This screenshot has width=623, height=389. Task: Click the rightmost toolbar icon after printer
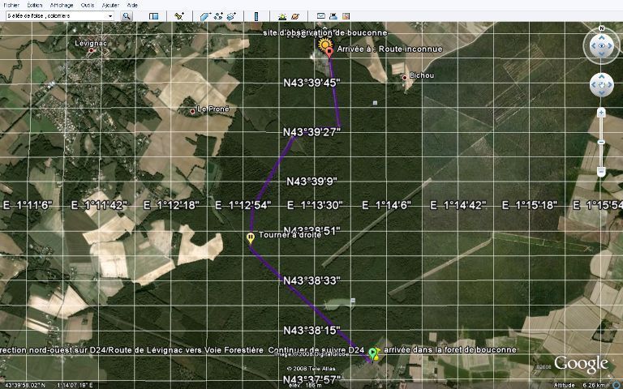click(346, 16)
